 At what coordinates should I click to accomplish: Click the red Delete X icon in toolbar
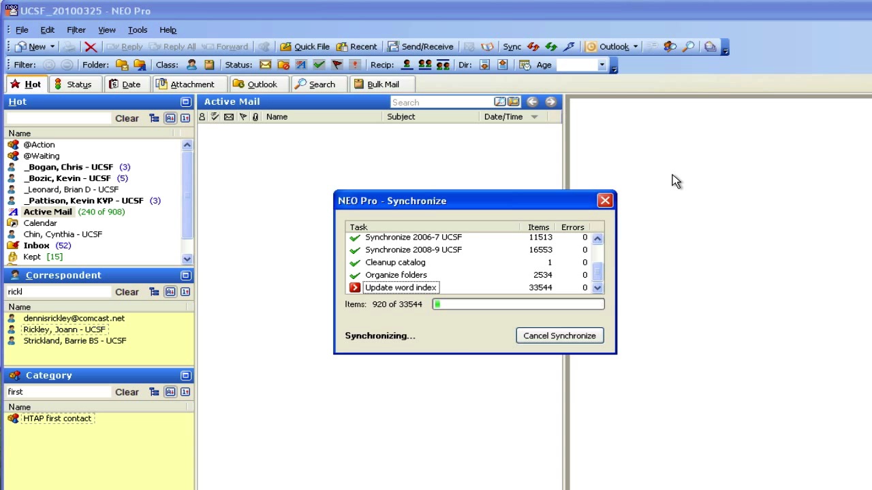(x=91, y=47)
